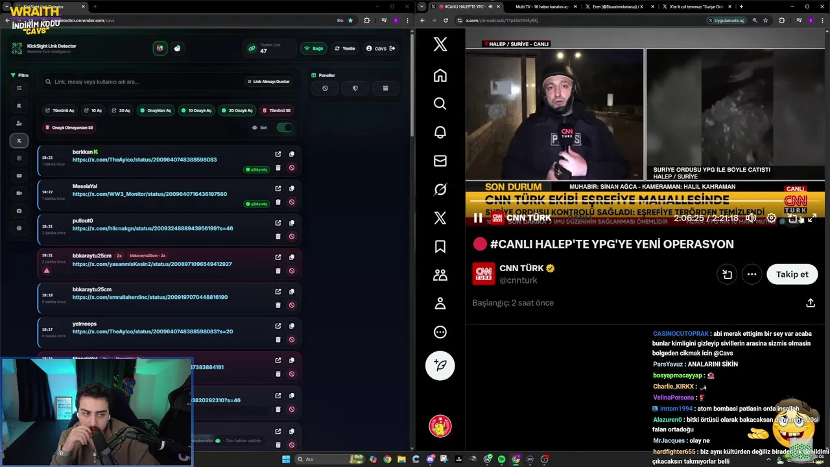Open X Explore search icon
This screenshot has height=467, width=830.
coord(440,104)
